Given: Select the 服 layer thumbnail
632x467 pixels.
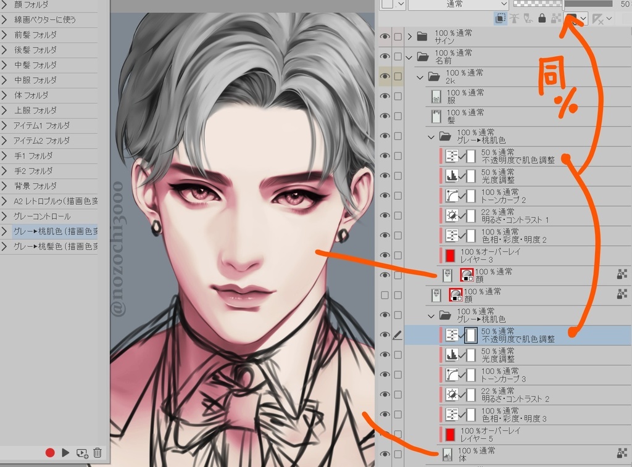Looking at the screenshot, I should pos(436,96).
